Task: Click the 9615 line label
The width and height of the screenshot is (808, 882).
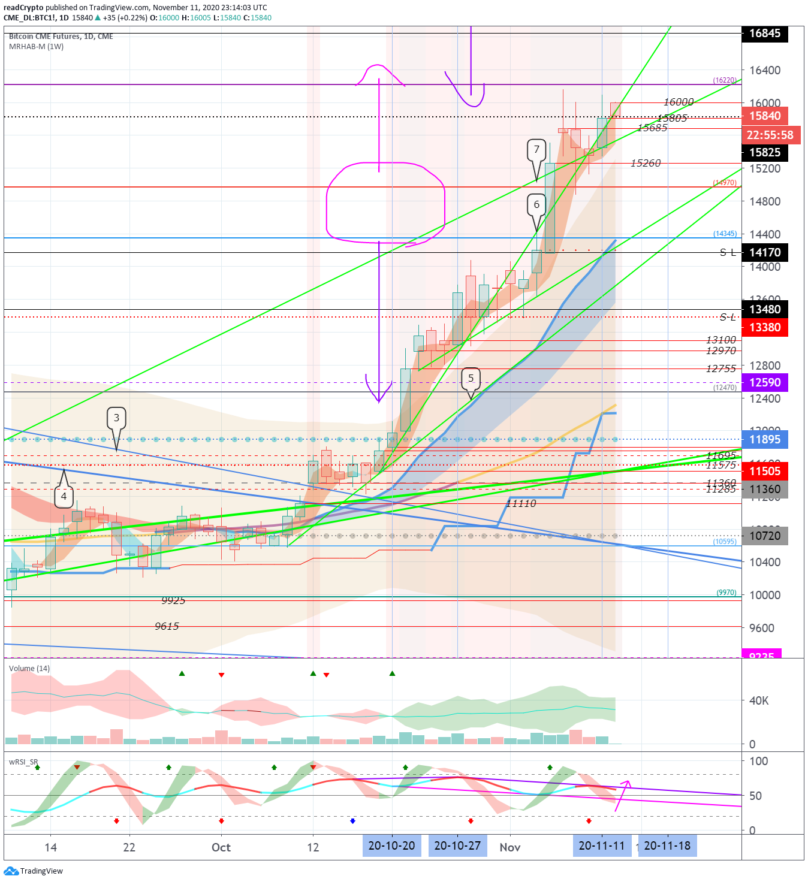Action: pos(167,626)
